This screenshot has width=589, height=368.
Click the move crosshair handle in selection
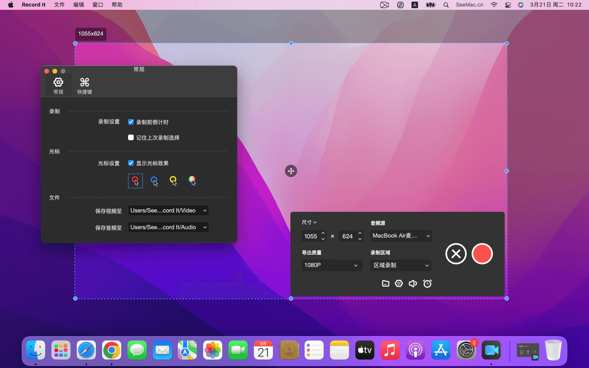click(x=291, y=171)
